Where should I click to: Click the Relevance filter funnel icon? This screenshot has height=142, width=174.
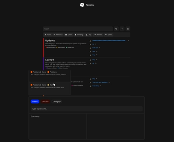point(54,35)
